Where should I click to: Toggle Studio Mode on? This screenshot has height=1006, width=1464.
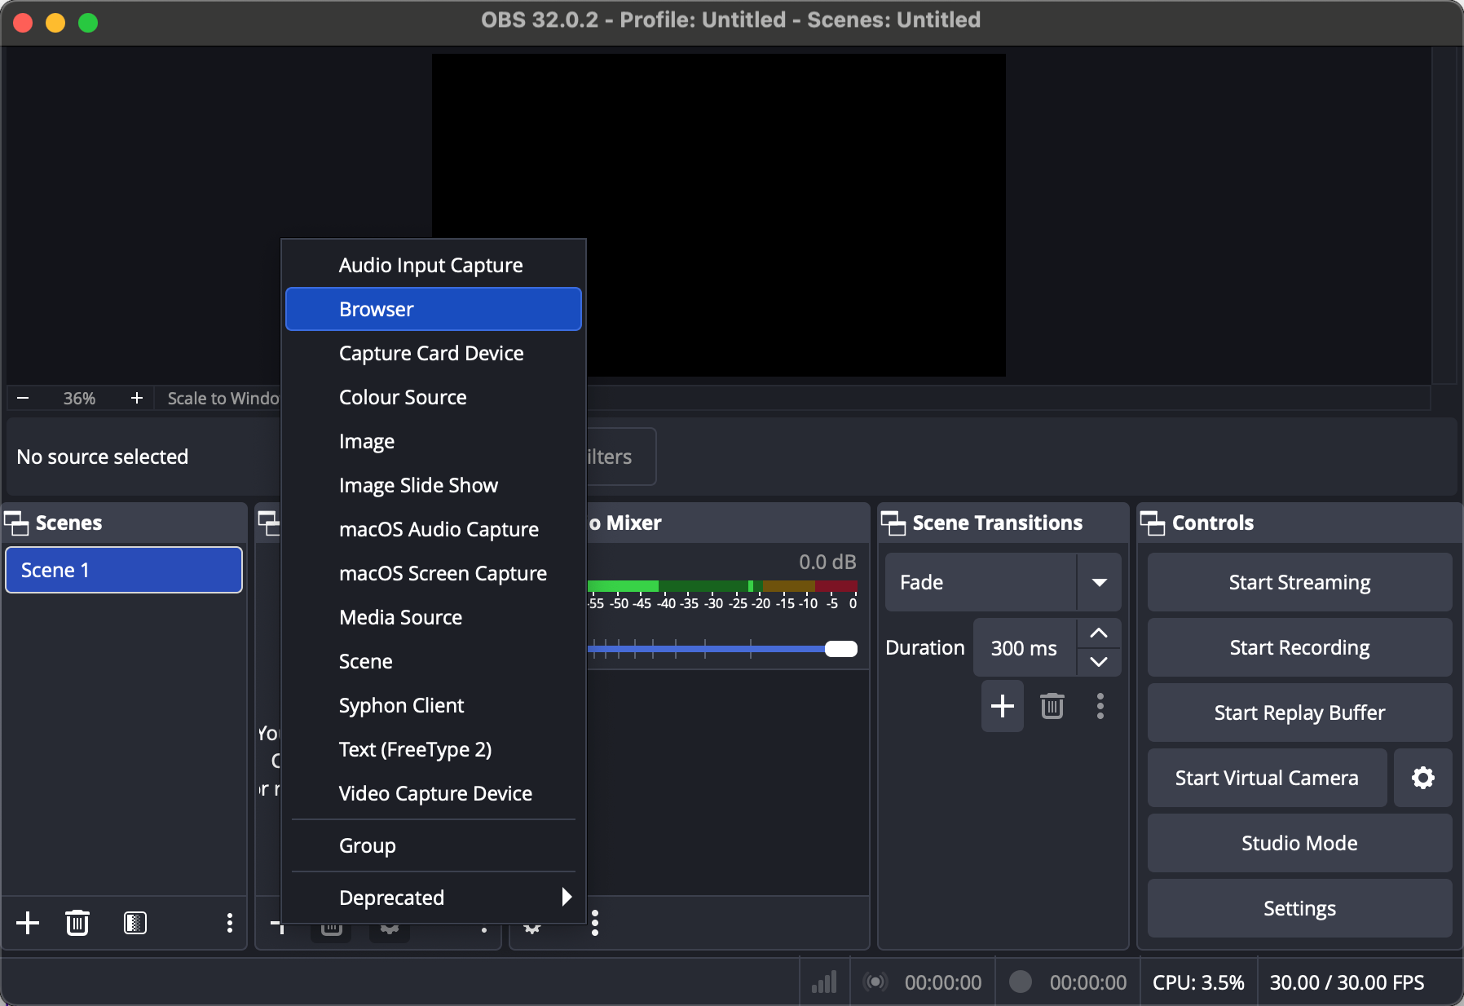[1299, 843]
